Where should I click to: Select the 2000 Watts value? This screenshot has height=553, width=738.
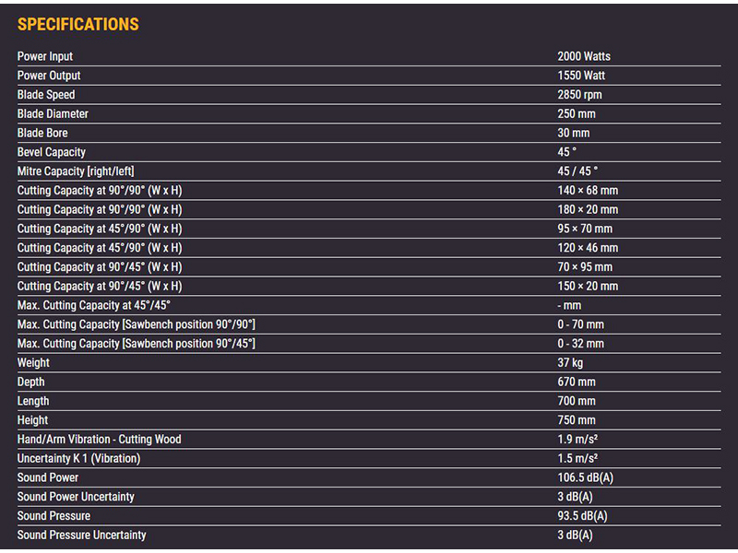[x=584, y=56]
